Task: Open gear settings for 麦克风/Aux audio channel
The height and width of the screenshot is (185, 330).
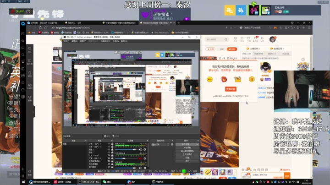Action: pyautogui.click(x=144, y=149)
